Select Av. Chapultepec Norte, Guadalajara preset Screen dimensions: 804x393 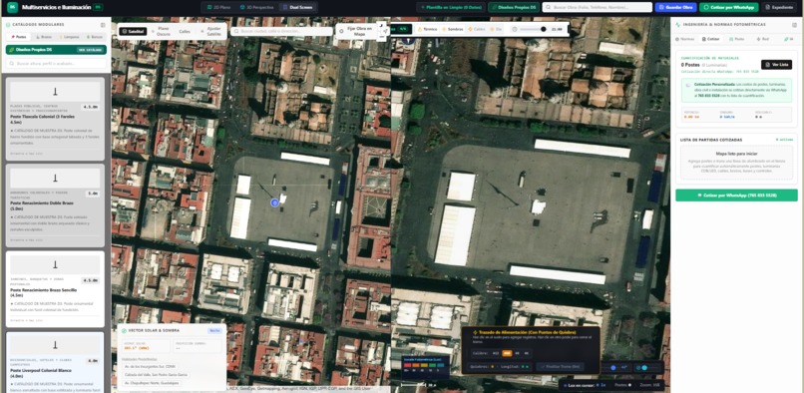click(152, 383)
